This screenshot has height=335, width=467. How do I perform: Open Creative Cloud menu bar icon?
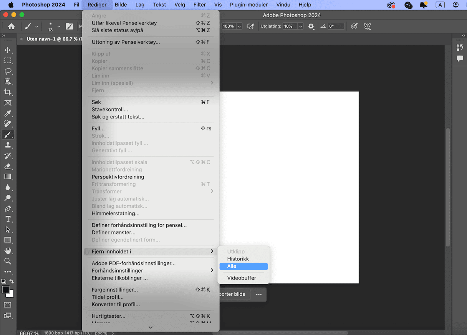[x=391, y=5]
